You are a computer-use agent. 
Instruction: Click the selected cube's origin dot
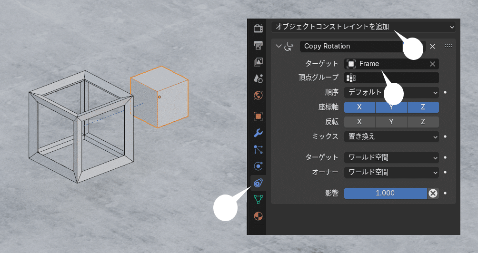coord(159,97)
